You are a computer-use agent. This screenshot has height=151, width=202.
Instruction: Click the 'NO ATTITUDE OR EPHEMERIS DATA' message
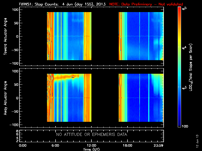[92, 134]
